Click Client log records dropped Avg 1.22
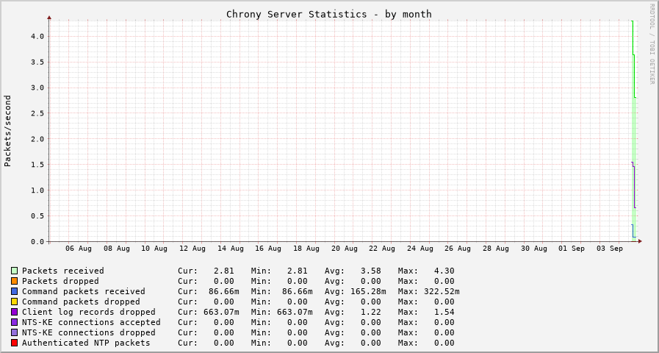Viewport: 659px width, 353px height. click(x=371, y=312)
